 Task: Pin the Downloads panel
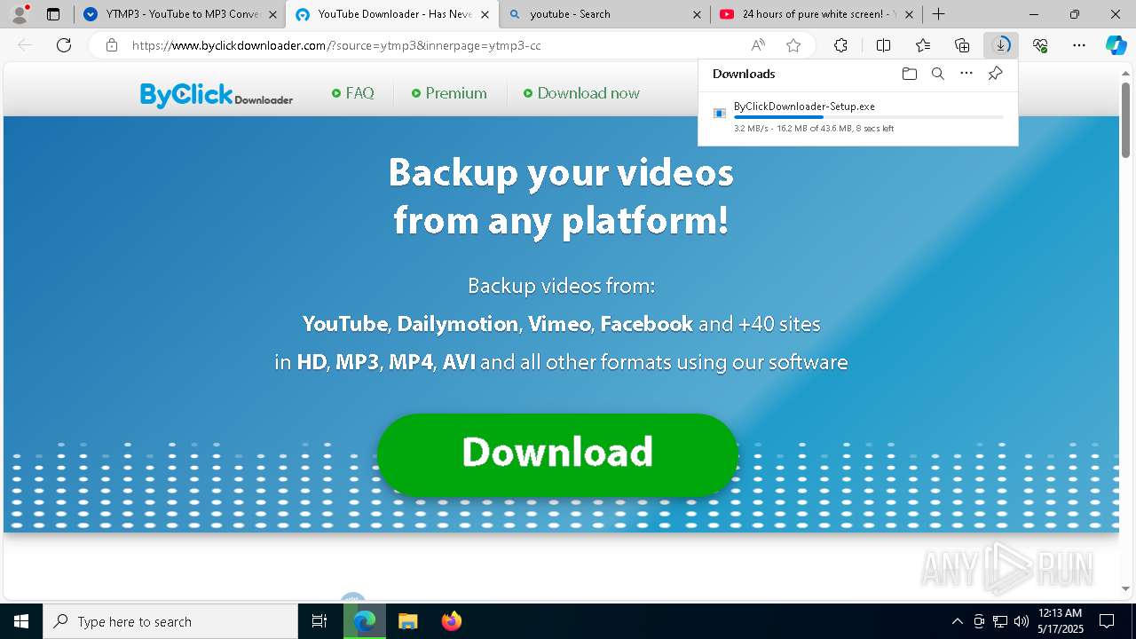[995, 74]
